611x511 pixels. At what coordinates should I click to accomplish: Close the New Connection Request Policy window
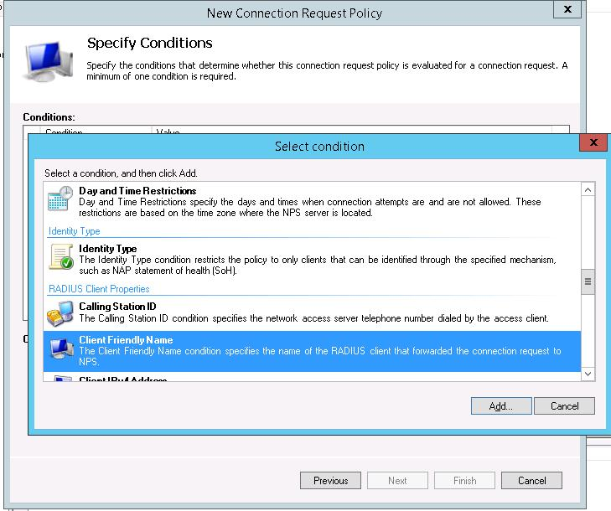567,10
